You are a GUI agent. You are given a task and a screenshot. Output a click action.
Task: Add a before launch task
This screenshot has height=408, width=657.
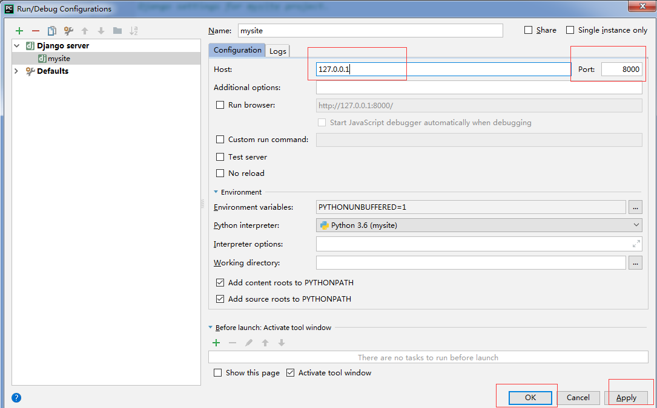point(216,343)
